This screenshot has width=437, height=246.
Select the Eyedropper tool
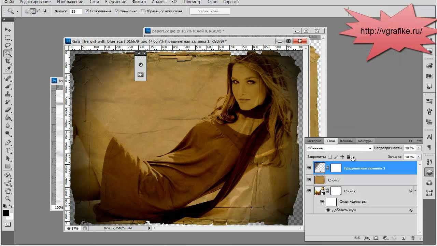pos(8,69)
